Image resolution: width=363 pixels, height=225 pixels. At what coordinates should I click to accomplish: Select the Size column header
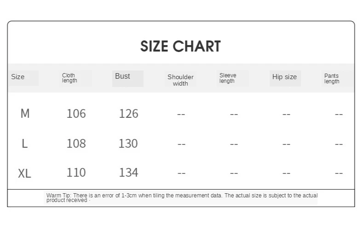18,77
